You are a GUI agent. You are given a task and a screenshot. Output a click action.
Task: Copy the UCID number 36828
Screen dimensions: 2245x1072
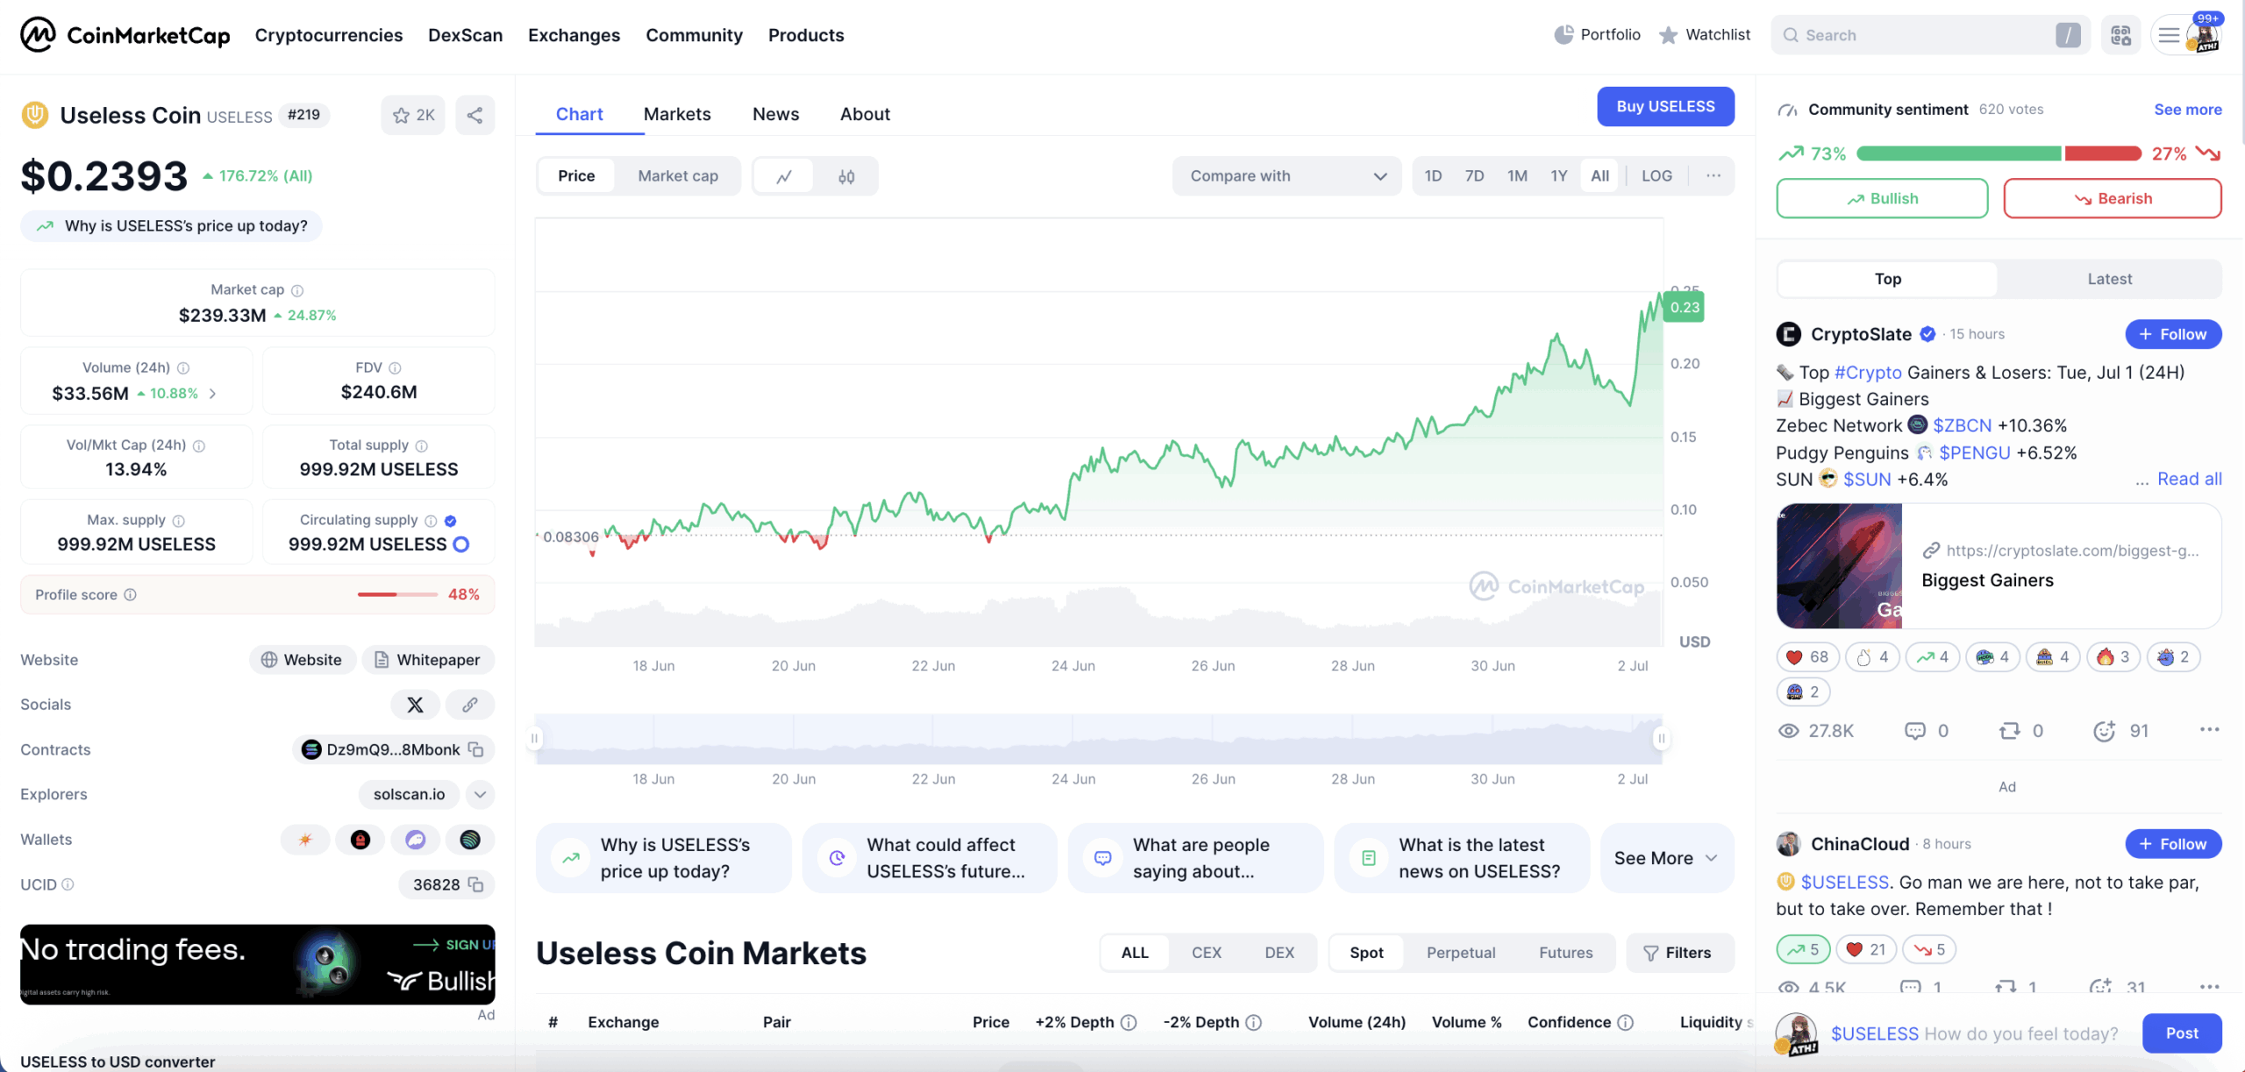click(476, 884)
